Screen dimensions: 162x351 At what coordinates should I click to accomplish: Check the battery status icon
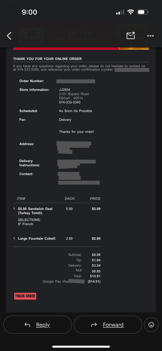[143, 12]
